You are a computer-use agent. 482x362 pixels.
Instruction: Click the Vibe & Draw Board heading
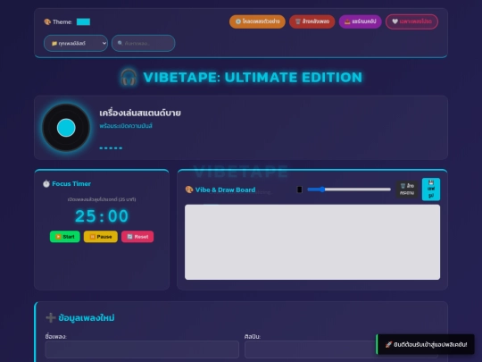pyautogui.click(x=225, y=189)
